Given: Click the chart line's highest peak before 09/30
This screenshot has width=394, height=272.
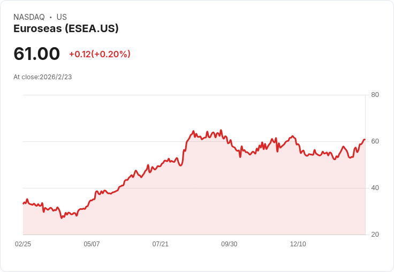Looking at the screenshot, I should click(221, 130).
